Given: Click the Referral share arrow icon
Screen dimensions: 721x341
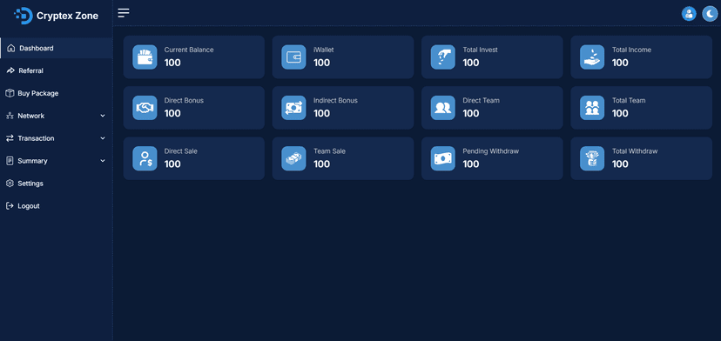Looking at the screenshot, I should coord(10,70).
